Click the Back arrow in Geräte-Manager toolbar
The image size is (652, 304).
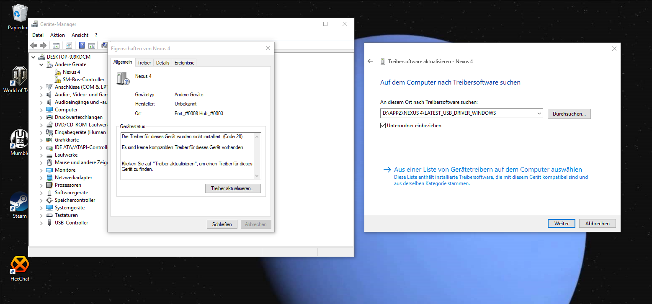[34, 45]
